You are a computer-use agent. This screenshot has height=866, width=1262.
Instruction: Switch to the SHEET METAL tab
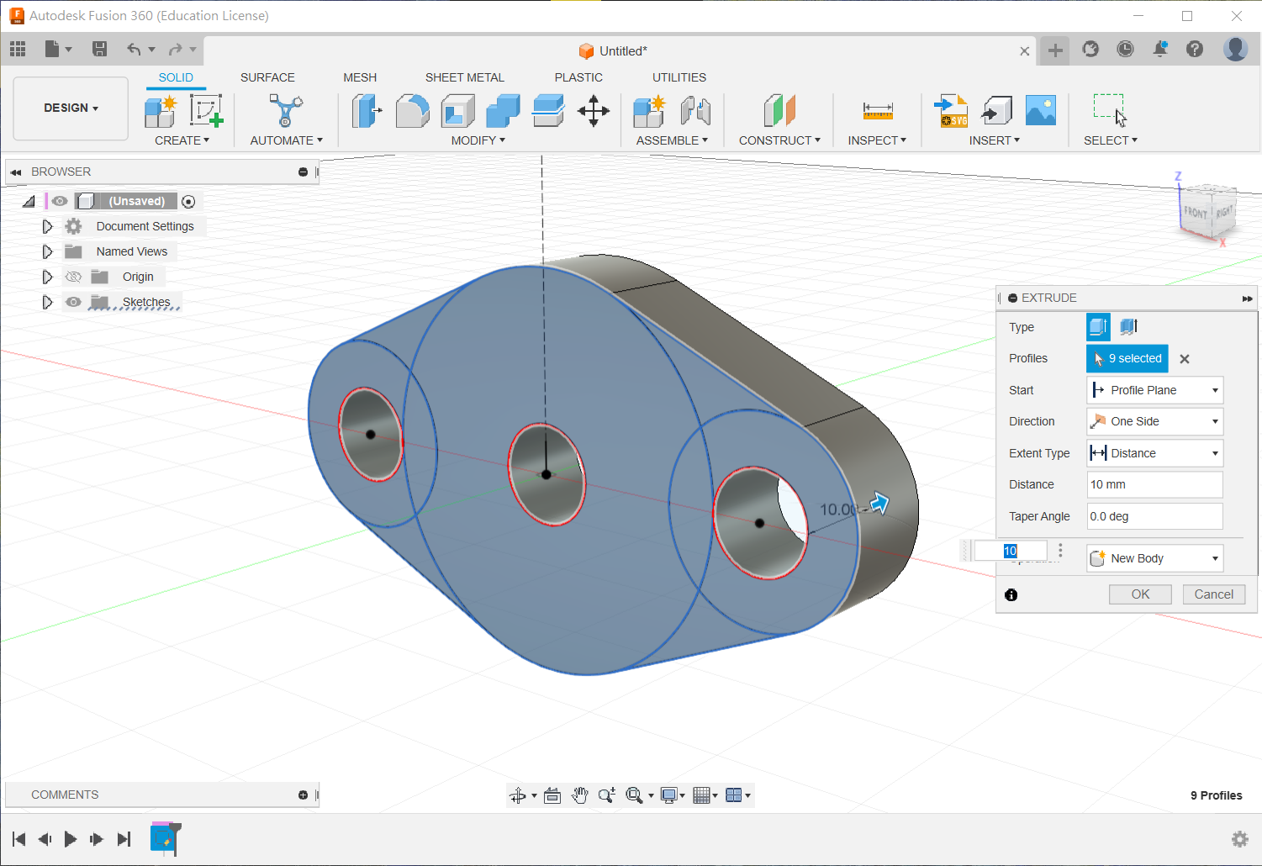tap(464, 77)
